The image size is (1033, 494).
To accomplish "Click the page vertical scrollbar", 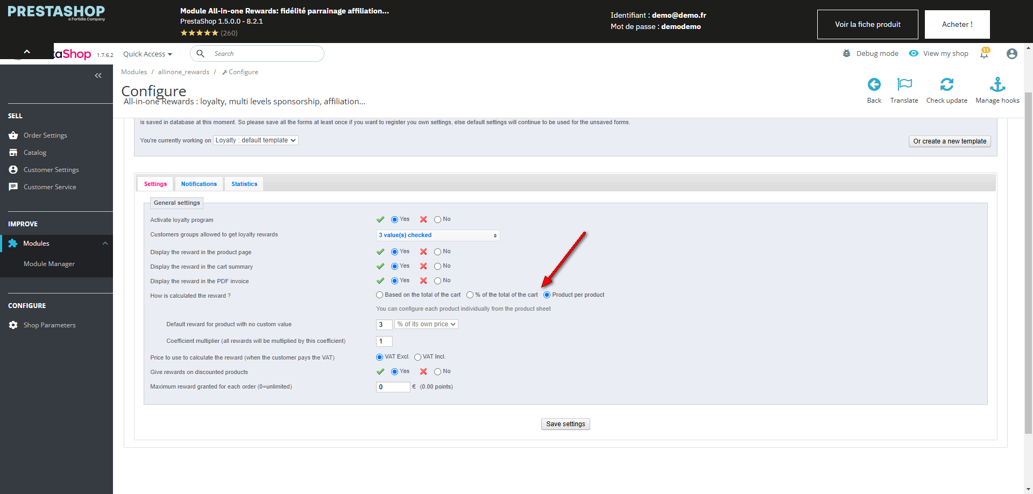I will click(1028, 263).
